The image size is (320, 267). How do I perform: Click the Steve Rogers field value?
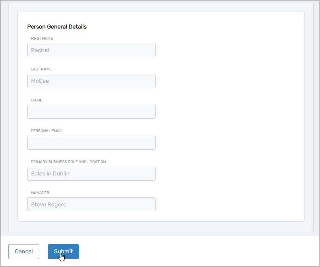pos(48,204)
